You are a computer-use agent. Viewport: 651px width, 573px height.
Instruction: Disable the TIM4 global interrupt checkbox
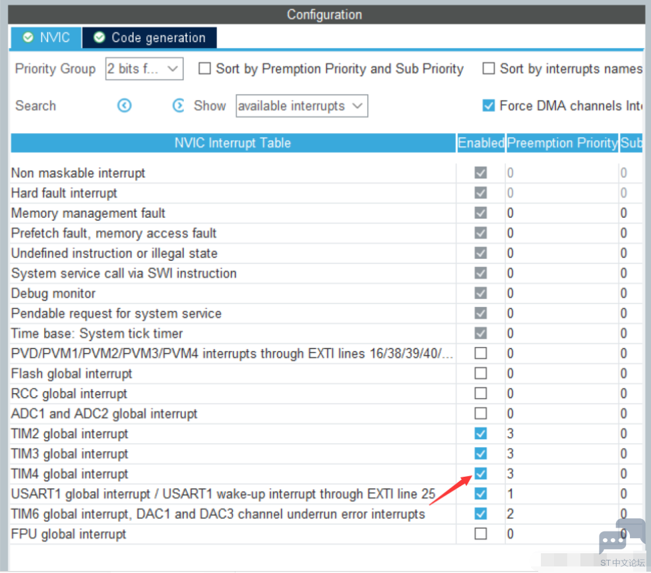point(481,474)
